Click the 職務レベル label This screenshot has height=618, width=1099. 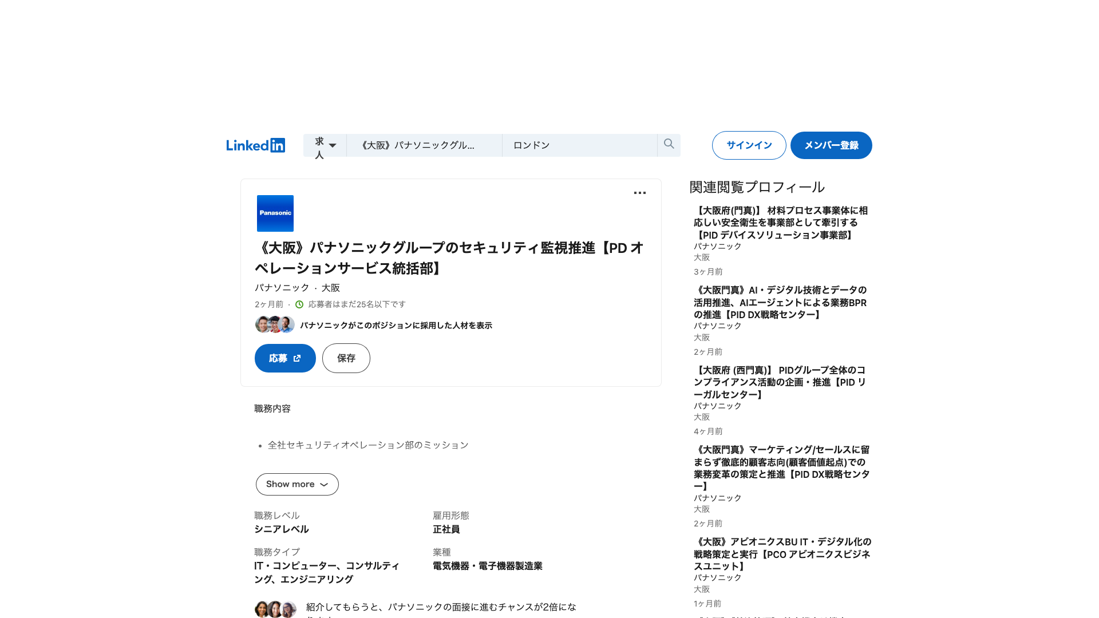tap(277, 516)
